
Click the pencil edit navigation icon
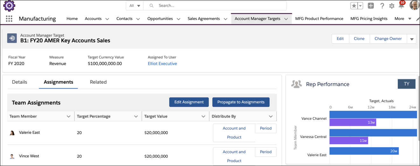[x=418, y=19]
